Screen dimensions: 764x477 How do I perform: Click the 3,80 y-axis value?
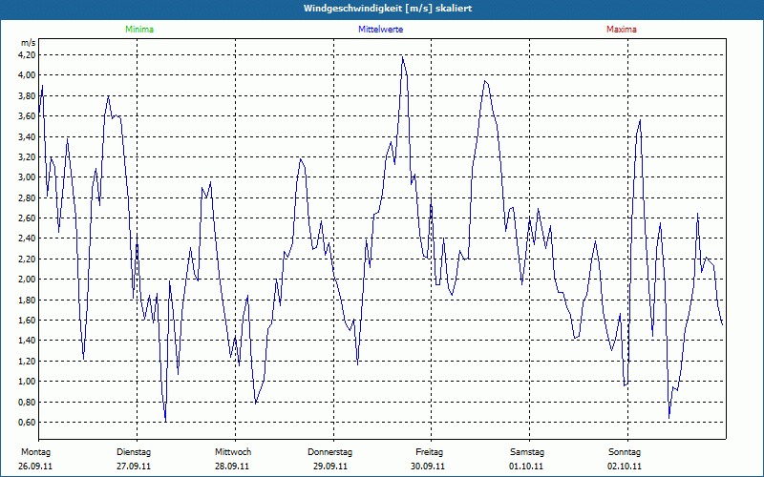point(28,96)
